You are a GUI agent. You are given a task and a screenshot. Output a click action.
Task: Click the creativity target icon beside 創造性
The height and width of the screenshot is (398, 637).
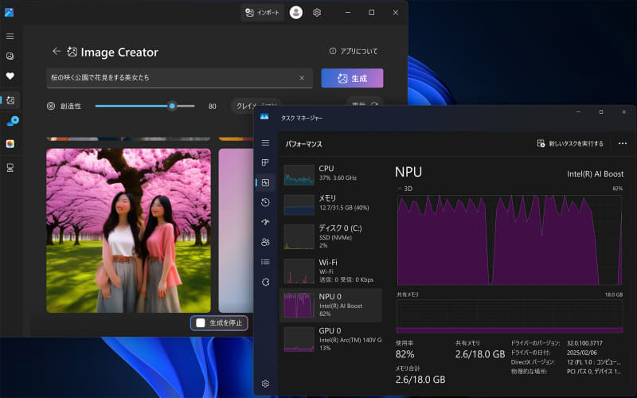click(x=51, y=106)
